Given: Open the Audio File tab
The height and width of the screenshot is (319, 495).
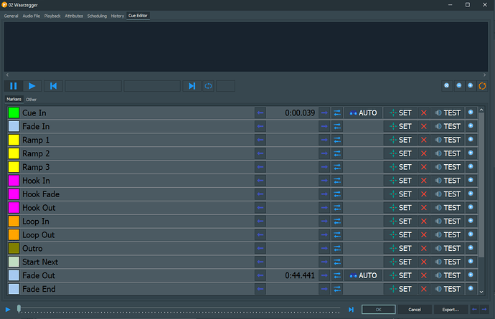Looking at the screenshot, I should tap(32, 15).
